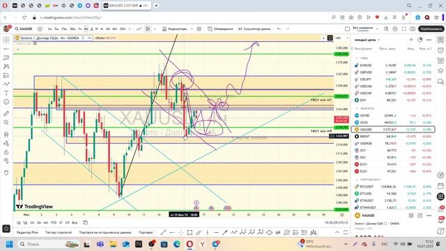Open the 'Торговля на исторических данных' tab
The height and width of the screenshot is (251, 446).
point(105,232)
